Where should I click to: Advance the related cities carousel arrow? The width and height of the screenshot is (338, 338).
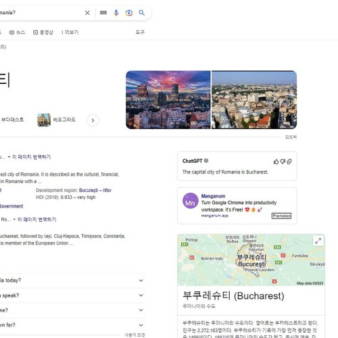point(93,120)
